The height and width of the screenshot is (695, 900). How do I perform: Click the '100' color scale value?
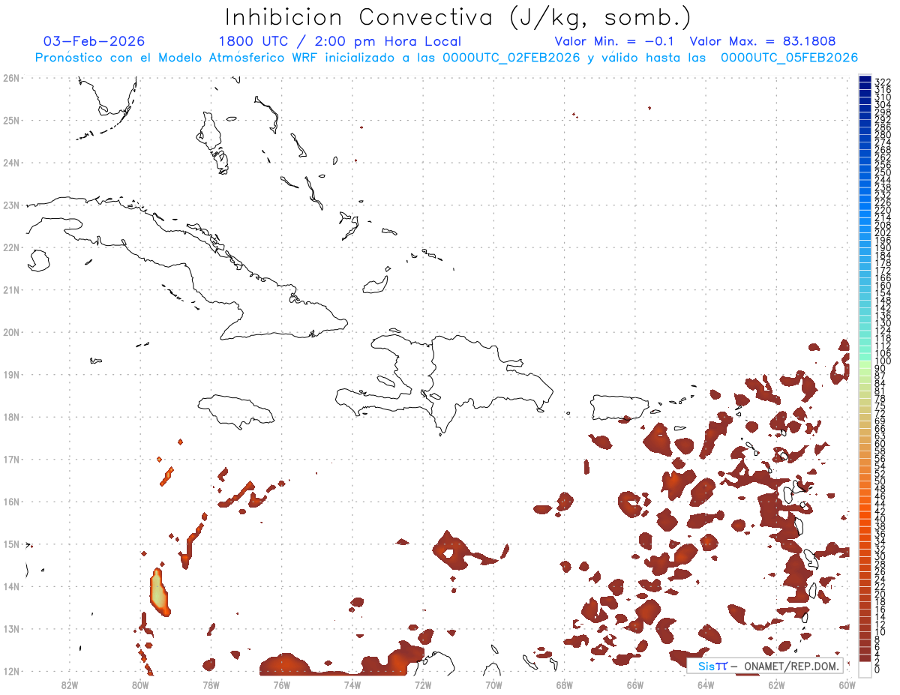tap(883, 361)
